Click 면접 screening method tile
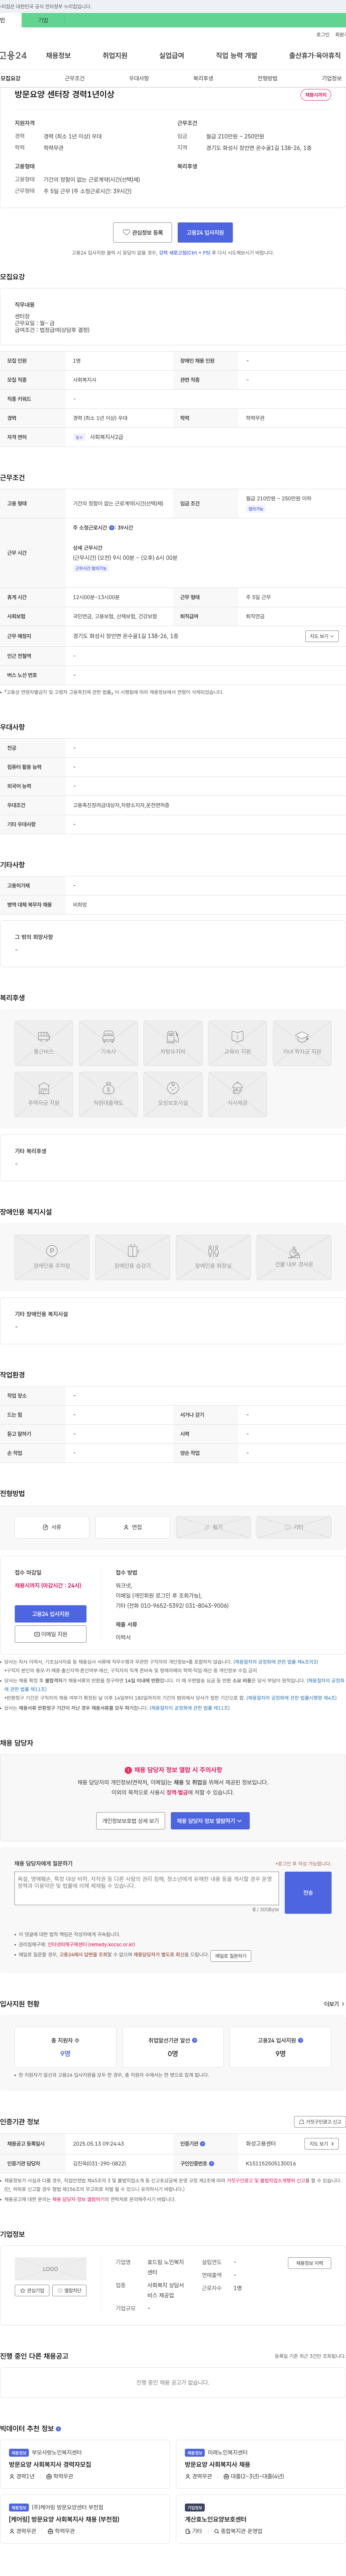This screenshot has width=346, height=2576. (132, 1527)
